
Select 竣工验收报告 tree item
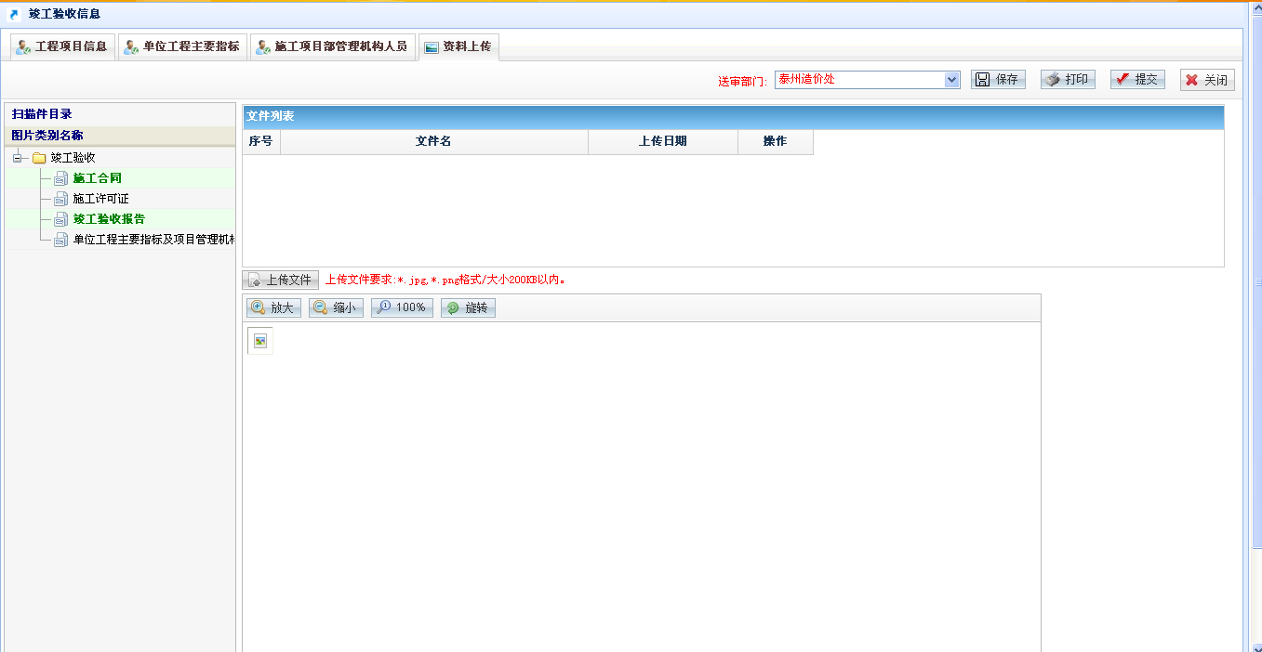pyautogui.click(x=109, y=219)
